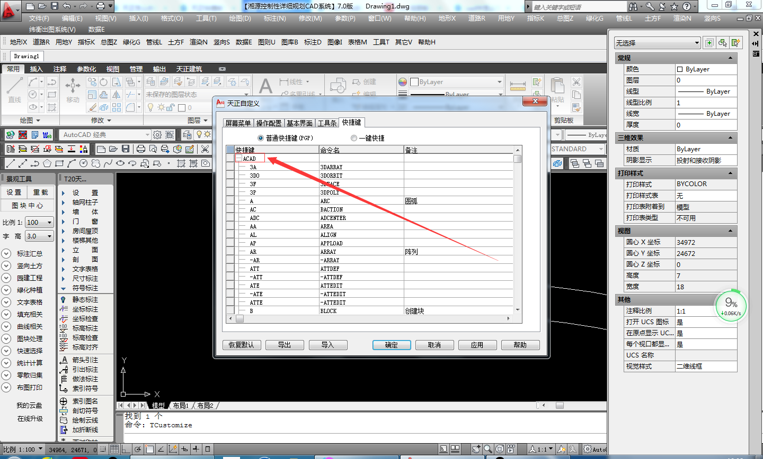Toggle layer sun freeze icon
Screen dimensions: 763x459
[x=161, y=107]
